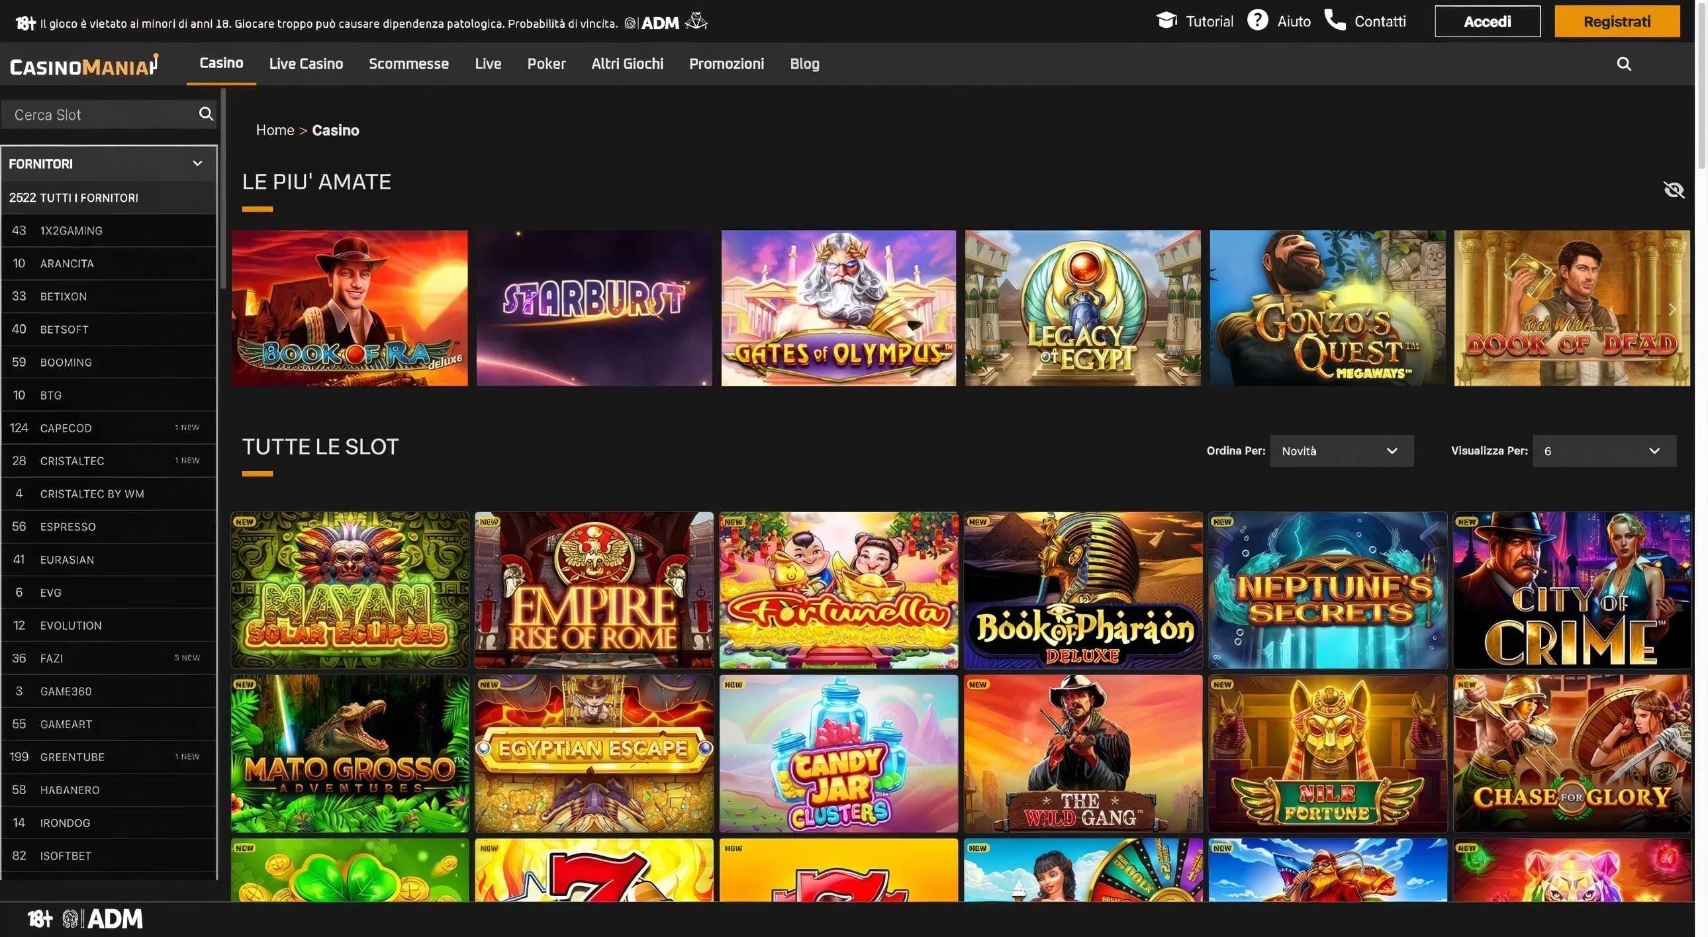Click the Contatti phone icon
Screen dimensions: 1708x937
[1335, 21]
